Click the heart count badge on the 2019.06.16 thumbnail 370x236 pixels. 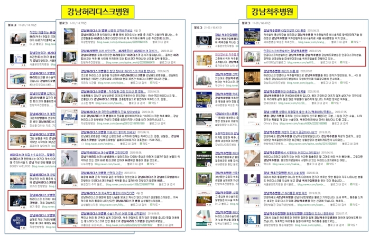(x=75, y=145)
